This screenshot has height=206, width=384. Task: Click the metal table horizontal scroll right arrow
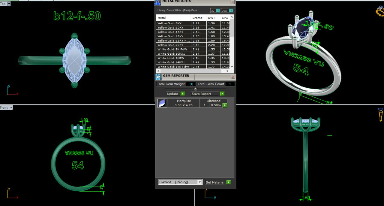(x=227, y=71)
